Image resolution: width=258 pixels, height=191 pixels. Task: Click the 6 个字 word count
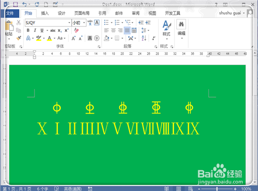(x=42, y=189)
